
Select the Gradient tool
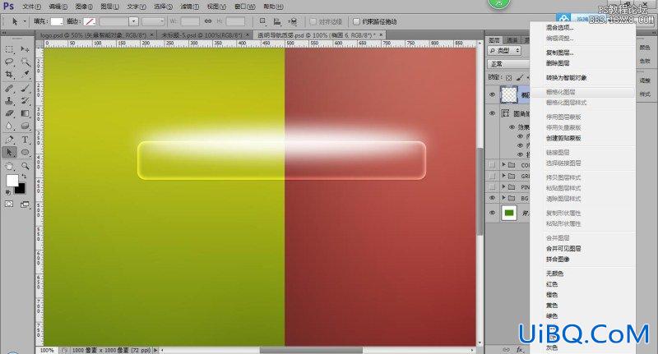coord(25,113)
